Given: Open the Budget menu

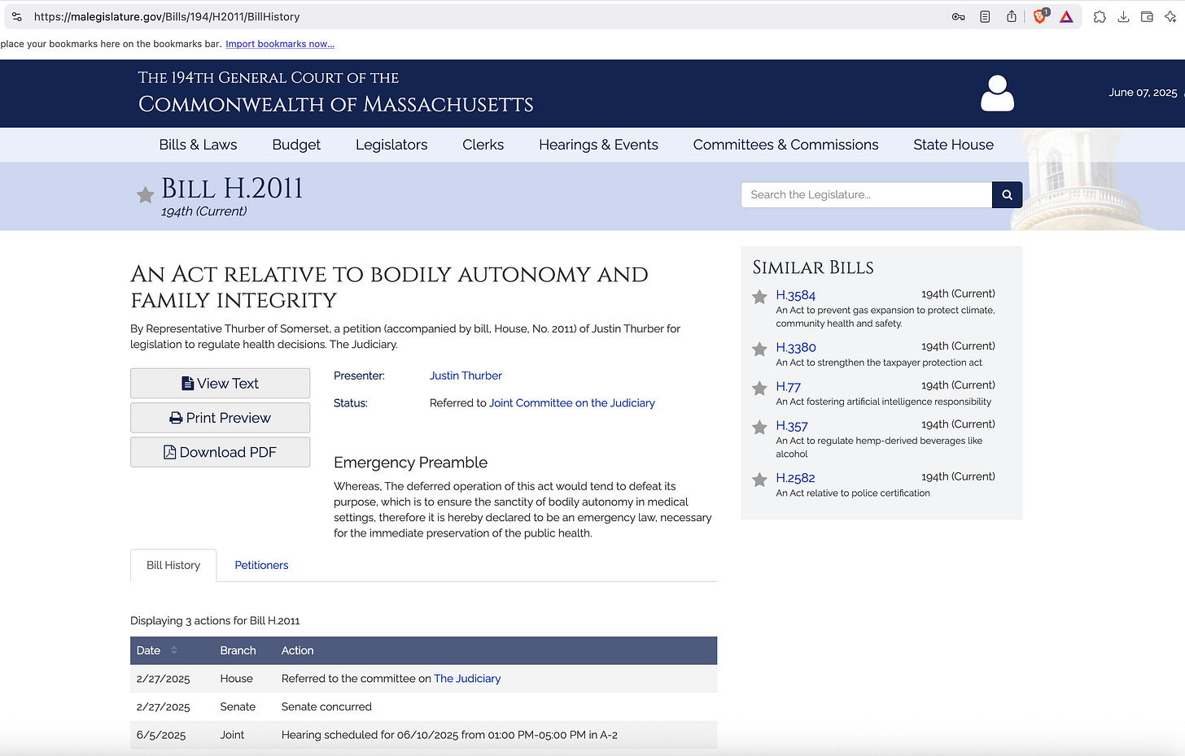Looking at the screenshot, I should [x=296, y=145].
